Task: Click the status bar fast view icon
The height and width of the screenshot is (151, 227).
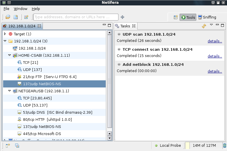Action: tap(8, 146)
